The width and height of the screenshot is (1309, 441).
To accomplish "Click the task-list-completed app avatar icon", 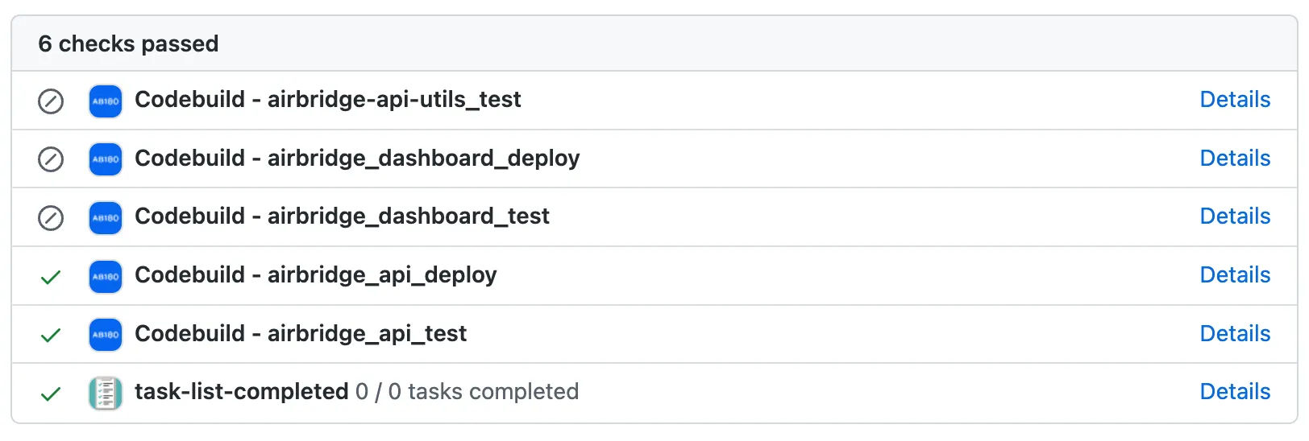I will click(106, 394).
